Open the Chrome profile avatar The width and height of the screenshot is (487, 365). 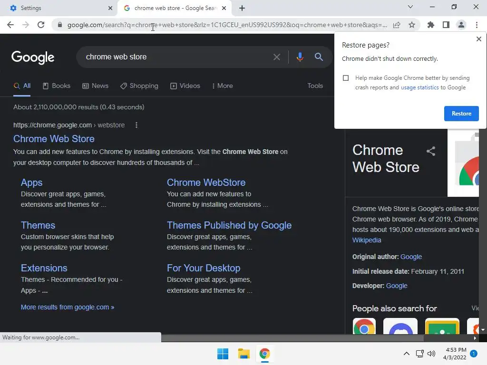coord(461,25)
